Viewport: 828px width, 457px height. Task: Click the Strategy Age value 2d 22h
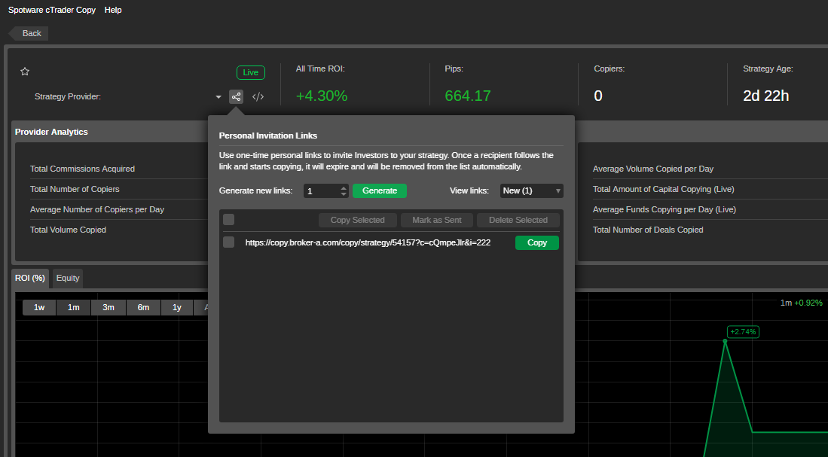tap(765, 96)
